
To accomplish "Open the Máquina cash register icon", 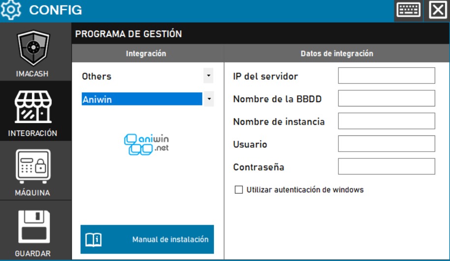I will pyautogui.click(x=32, y=167).
